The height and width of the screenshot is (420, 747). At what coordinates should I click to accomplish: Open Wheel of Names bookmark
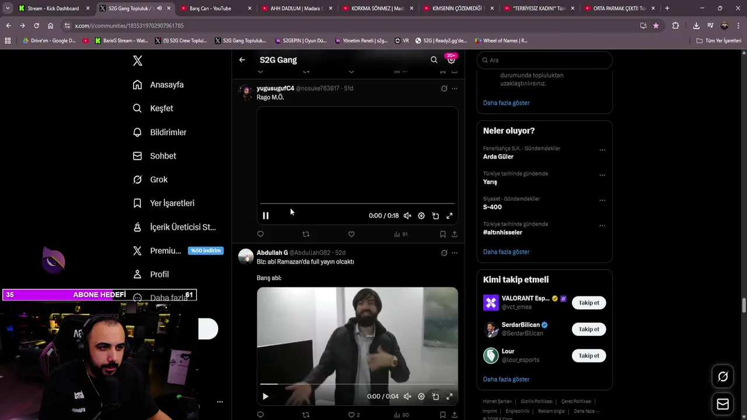pyautogui.click(x=501, y=41)
